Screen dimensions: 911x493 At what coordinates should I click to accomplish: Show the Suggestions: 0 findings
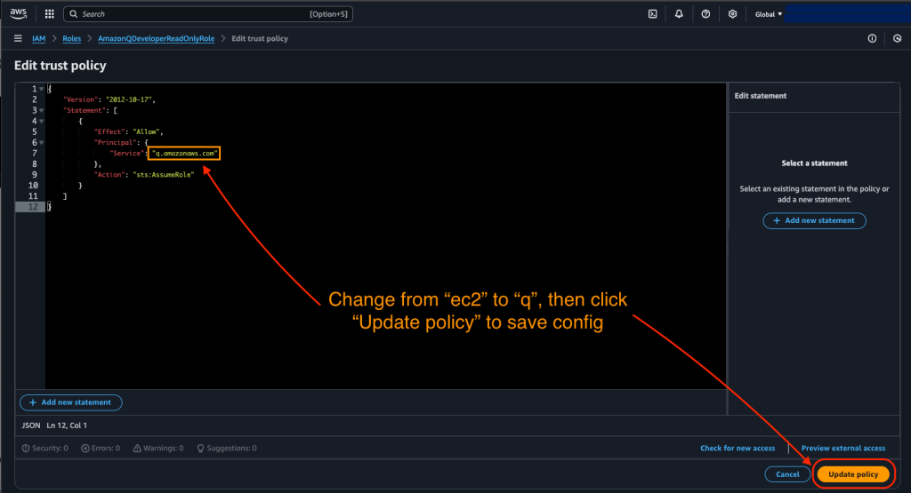click(x=227, y=449)
